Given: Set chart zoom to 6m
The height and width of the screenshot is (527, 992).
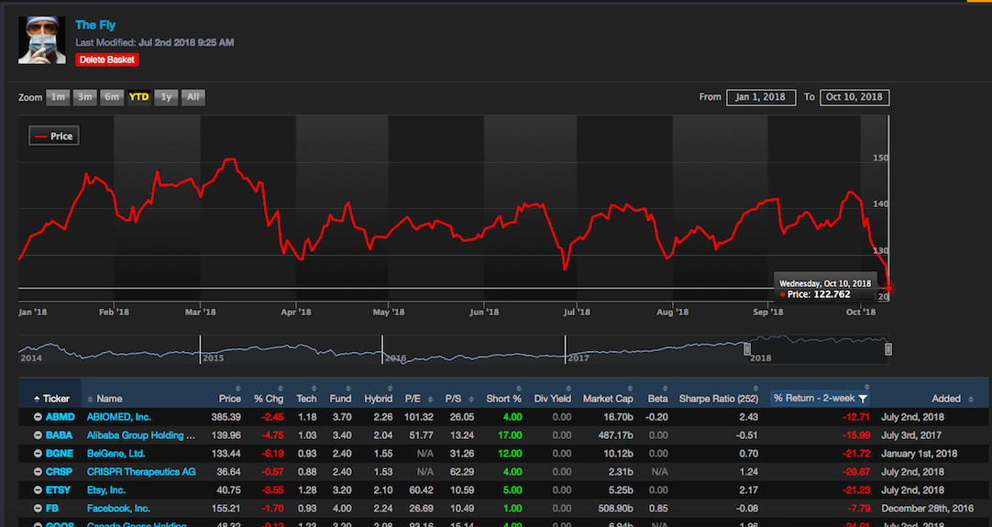Looking at the screenshot, I should 112,97.
